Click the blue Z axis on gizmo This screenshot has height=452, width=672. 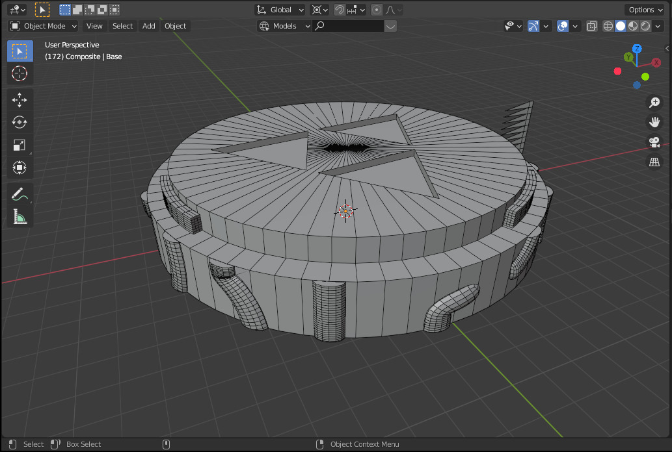[638, 49]
